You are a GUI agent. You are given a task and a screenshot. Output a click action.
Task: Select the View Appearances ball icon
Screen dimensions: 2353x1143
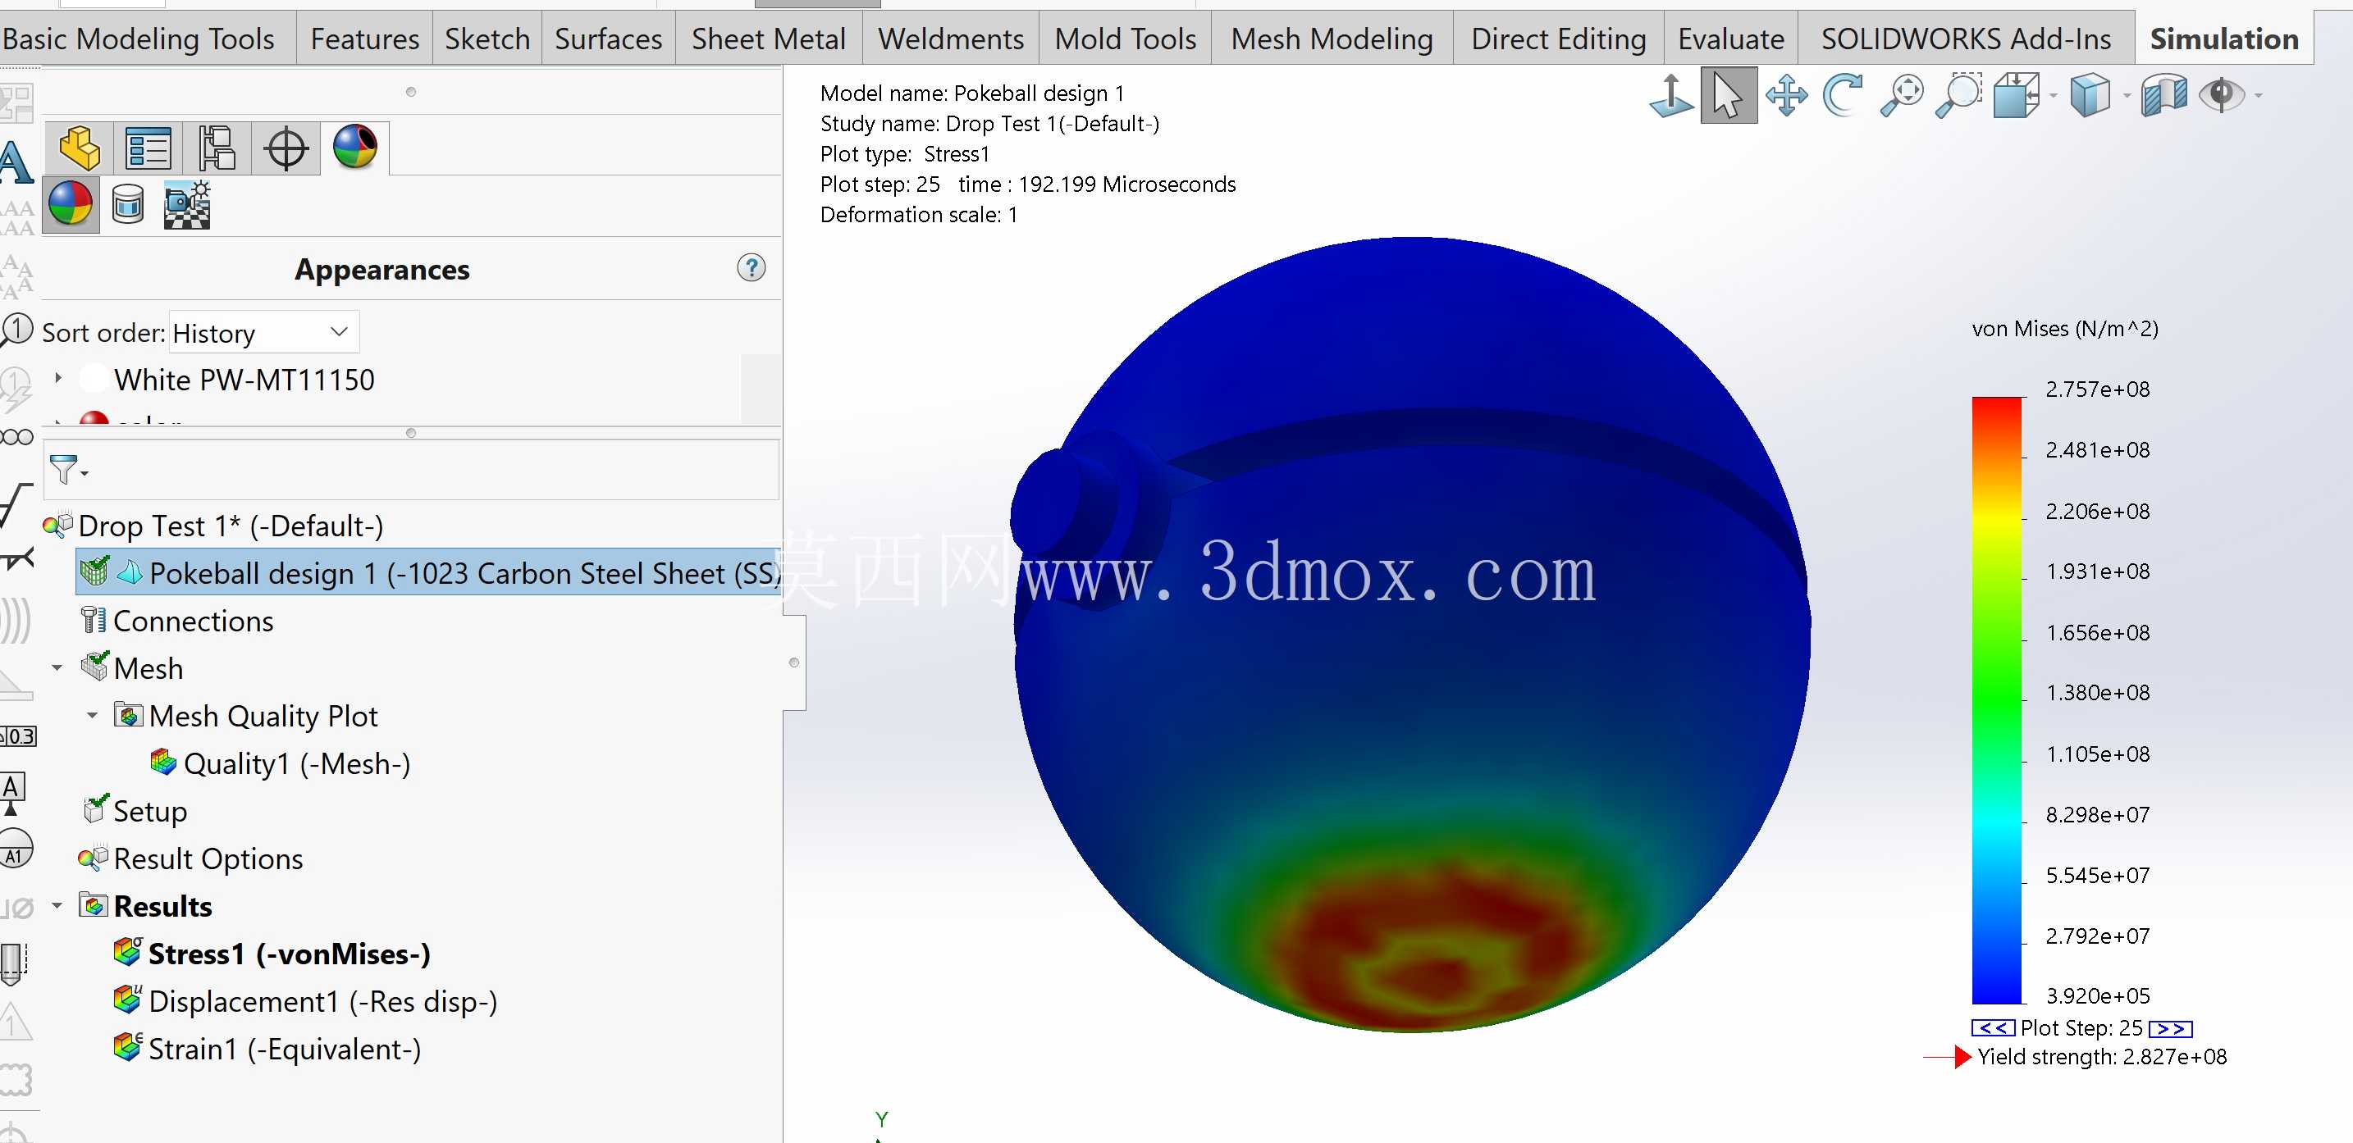click(71, 203)
